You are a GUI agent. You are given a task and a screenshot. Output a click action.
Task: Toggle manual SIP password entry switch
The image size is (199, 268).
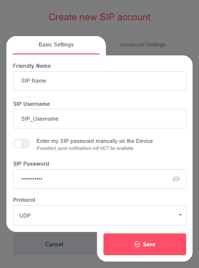tap(22, 143)
